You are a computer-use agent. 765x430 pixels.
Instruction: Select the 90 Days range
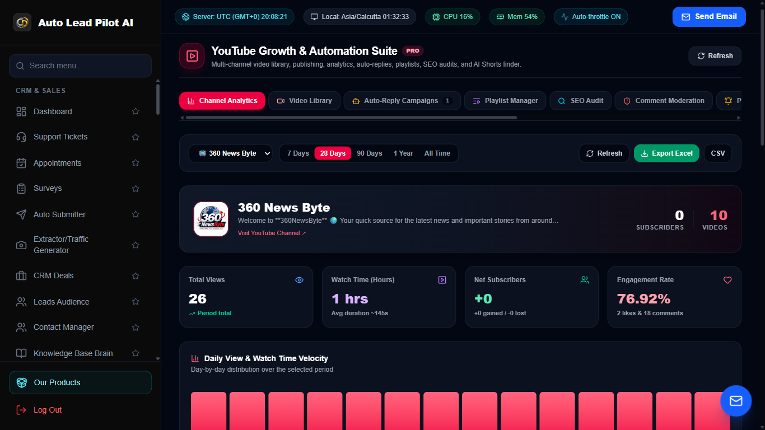click(x=370, y=153)
